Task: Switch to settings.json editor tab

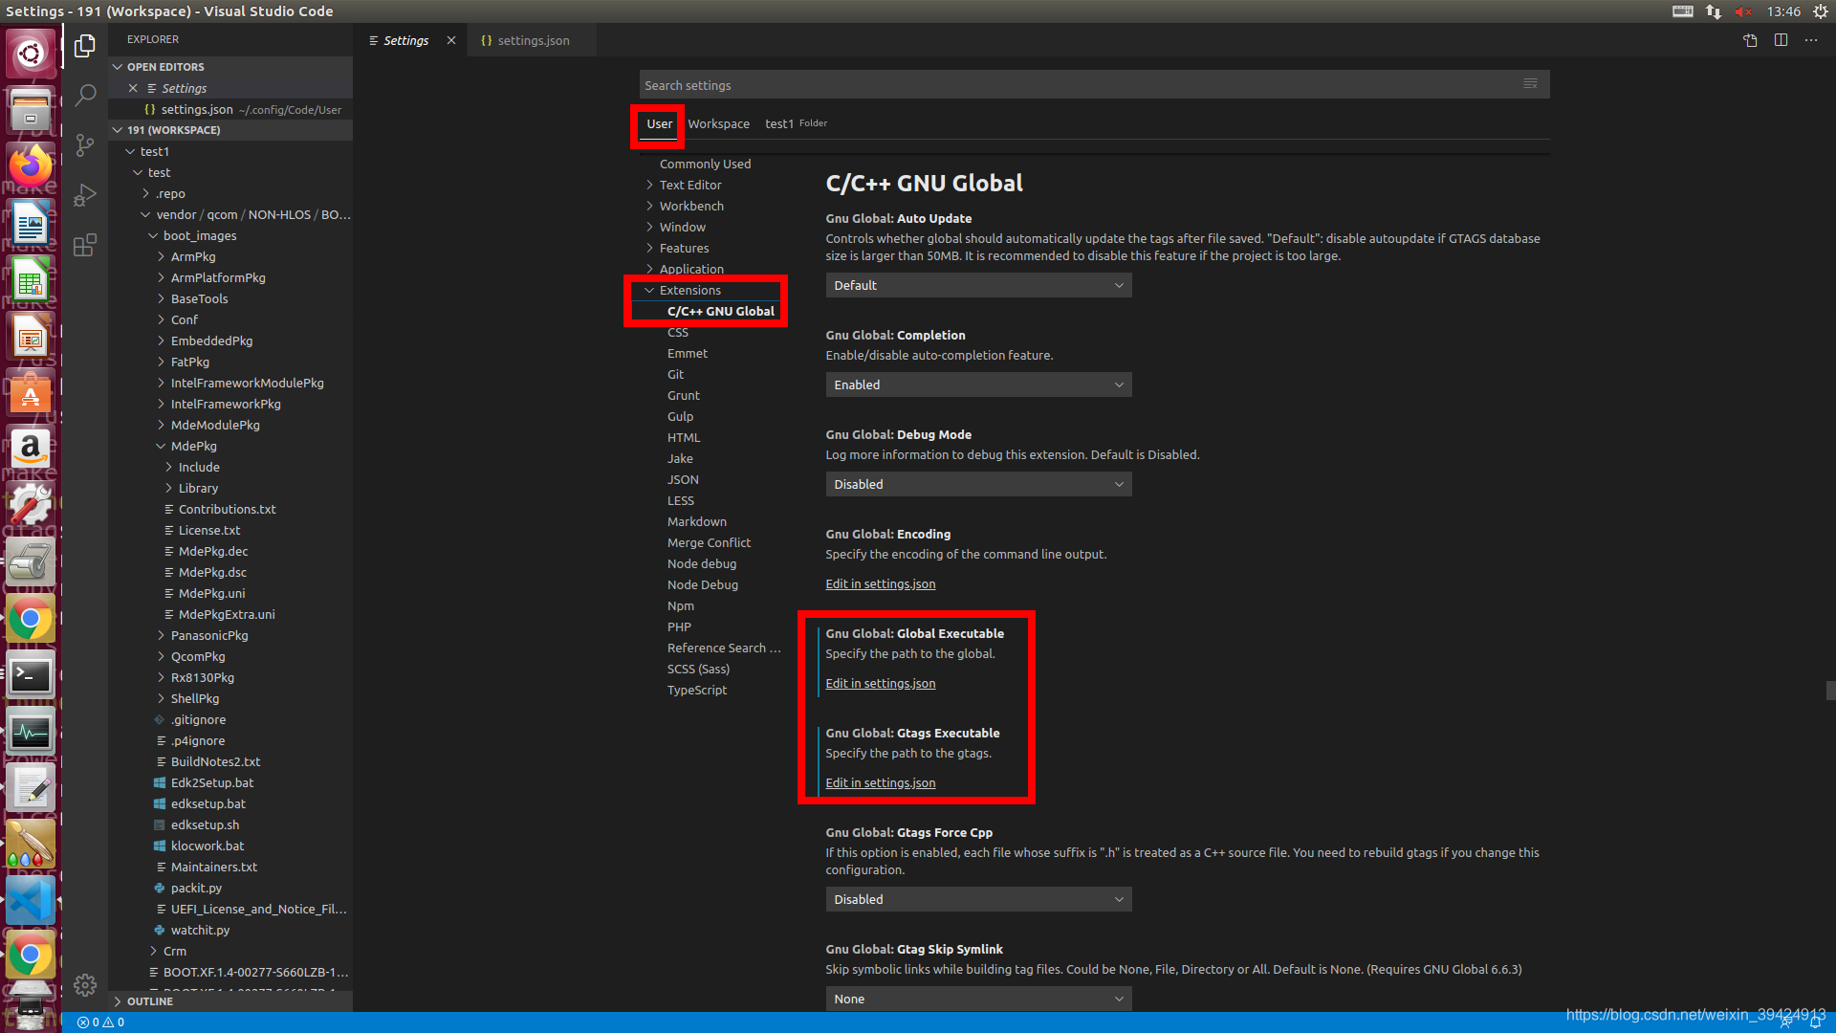Action: tap(533, 40)
